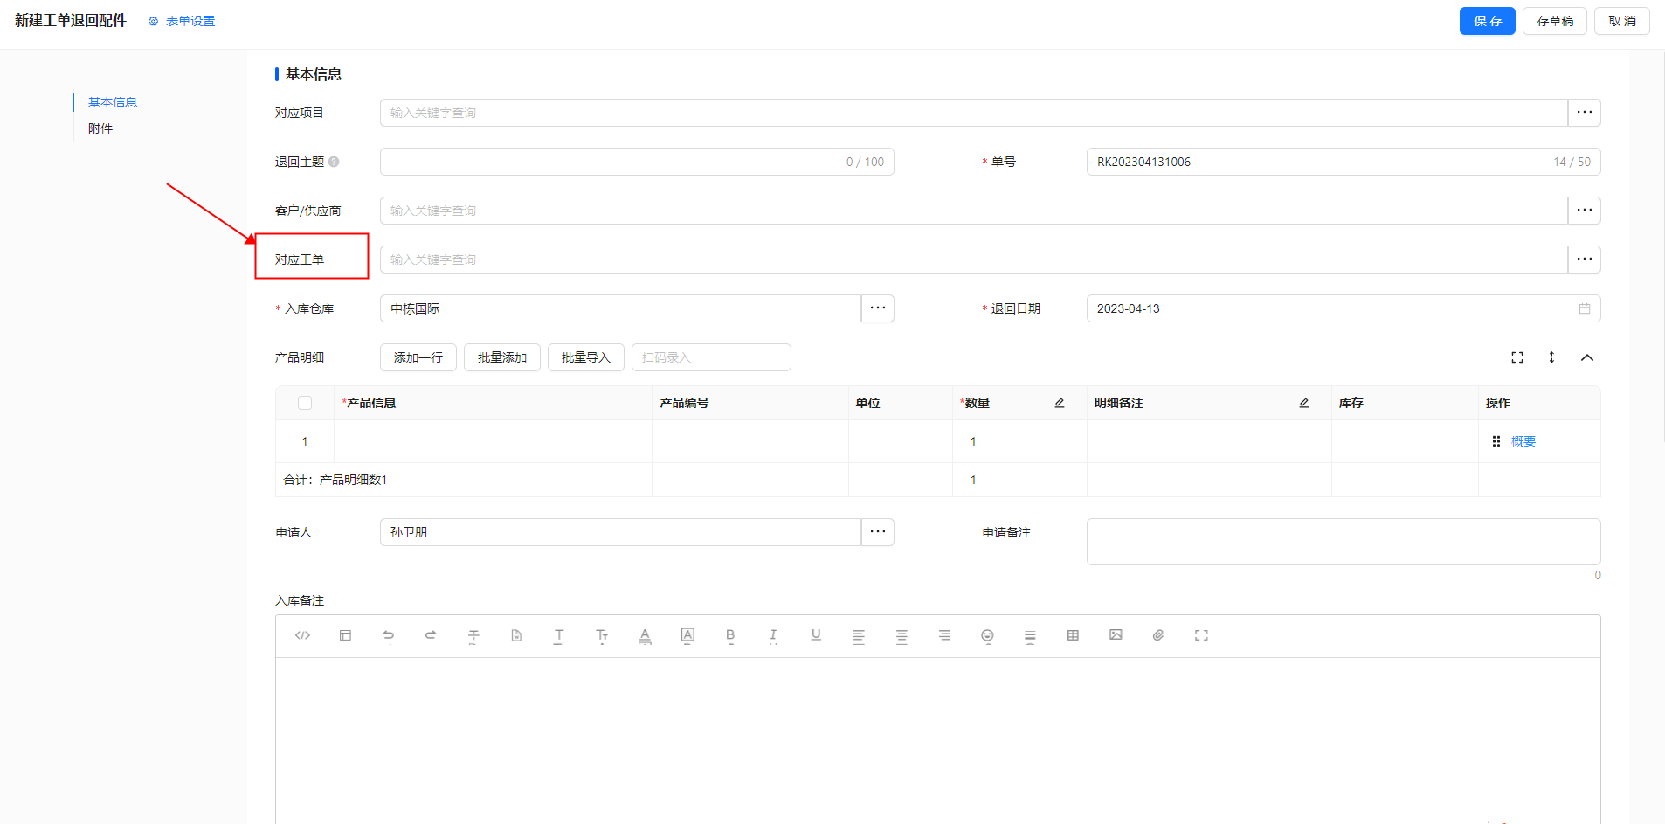Click the 对应项目 search input
Image resolution: width=1665 pixels, height=824 pixels.
(974, 113)
